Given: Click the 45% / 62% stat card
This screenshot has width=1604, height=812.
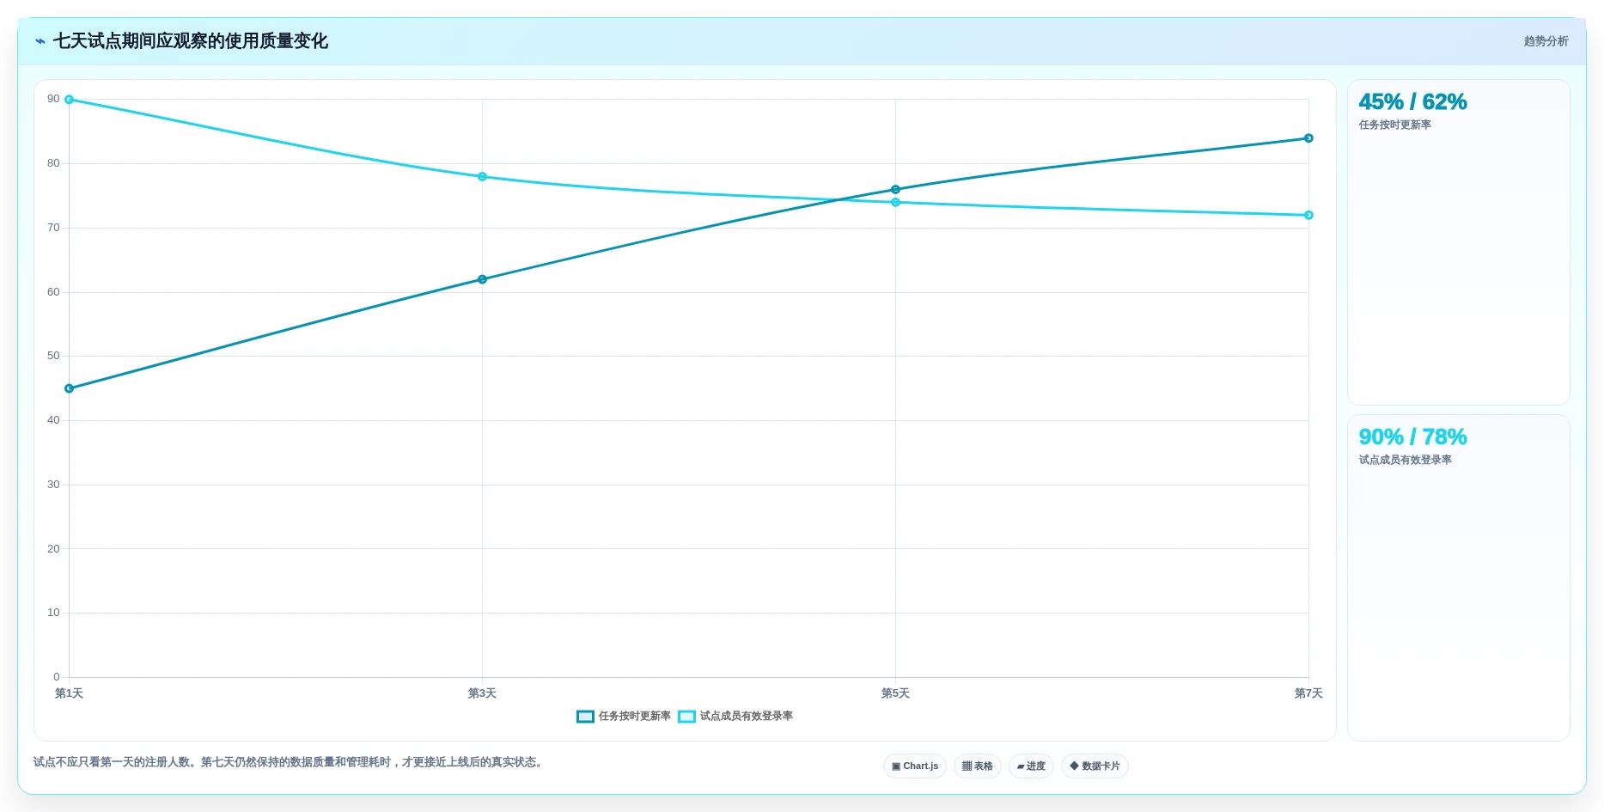Looking at the screenshot, I should [1458, 242].
